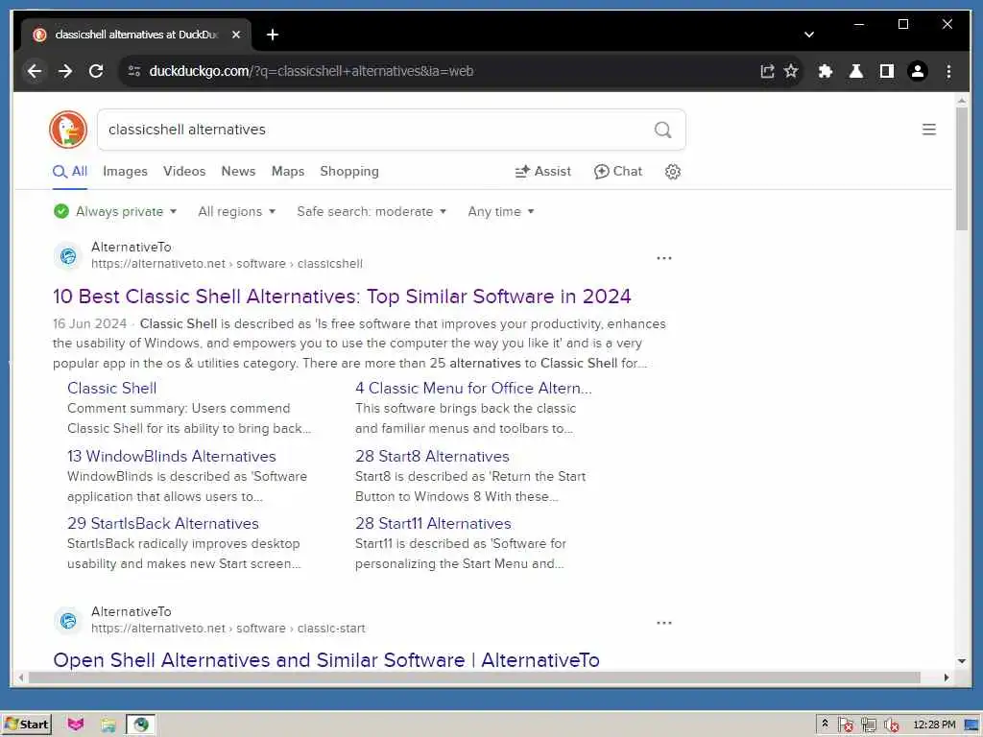Image resolution: width=983 pixels, height=737 pixels.
Task: Open search settings gear icon
Action: click(673, 172)
